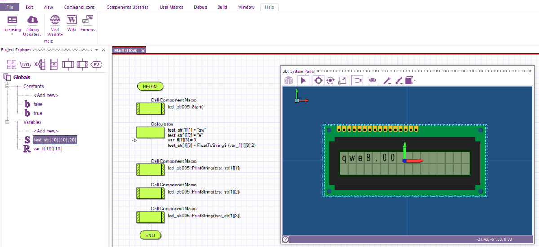Screen dimensions: 539x247
Task: Click the Globals stacked-pages icon
Action: point(7,77)
